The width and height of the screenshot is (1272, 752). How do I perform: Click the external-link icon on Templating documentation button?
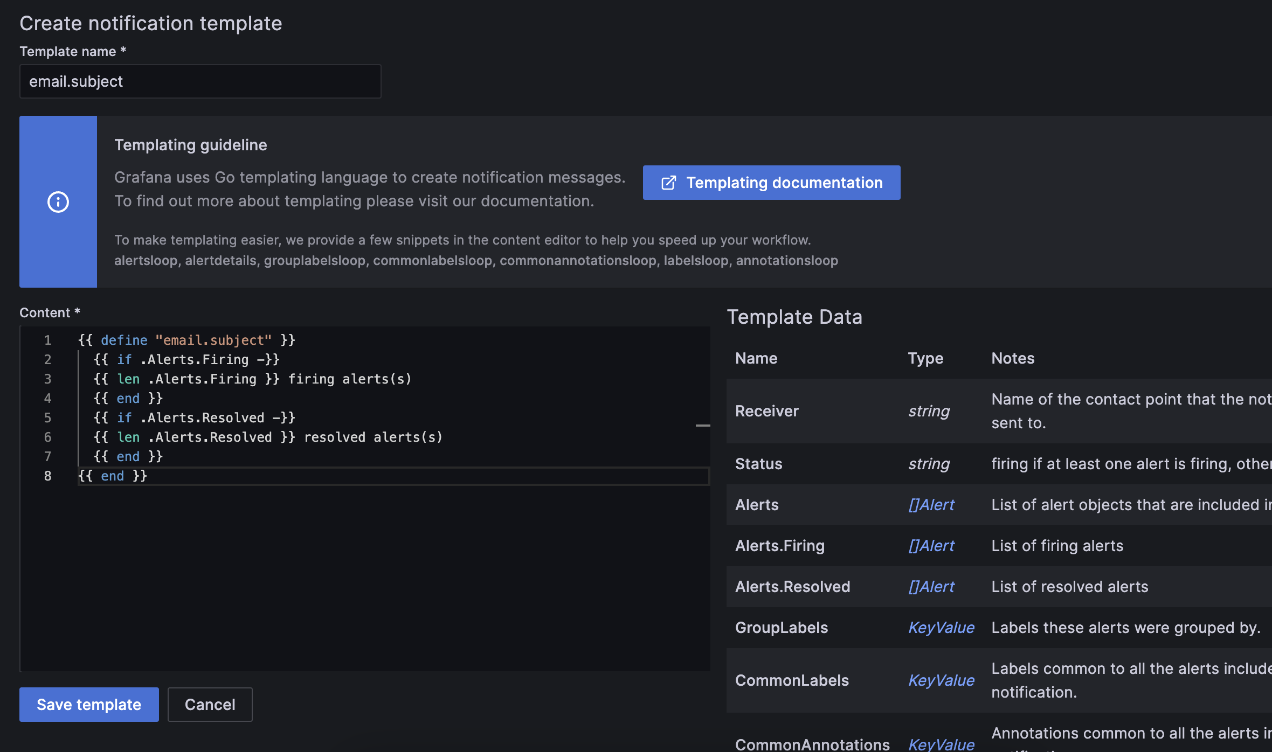(668, 183)
